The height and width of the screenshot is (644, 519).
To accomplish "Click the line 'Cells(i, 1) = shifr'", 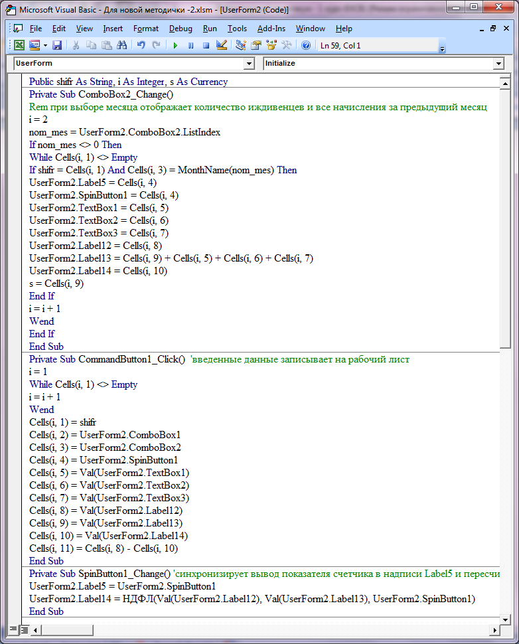I will click(x=62, y=422).
